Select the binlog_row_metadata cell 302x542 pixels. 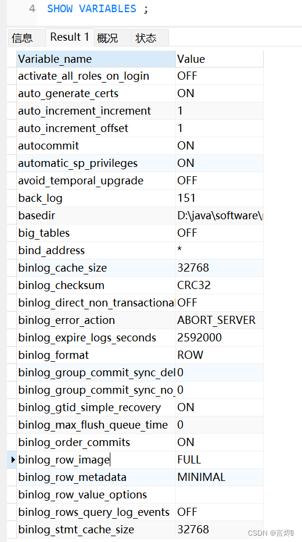pyautogui.click(x=96, y=477)
